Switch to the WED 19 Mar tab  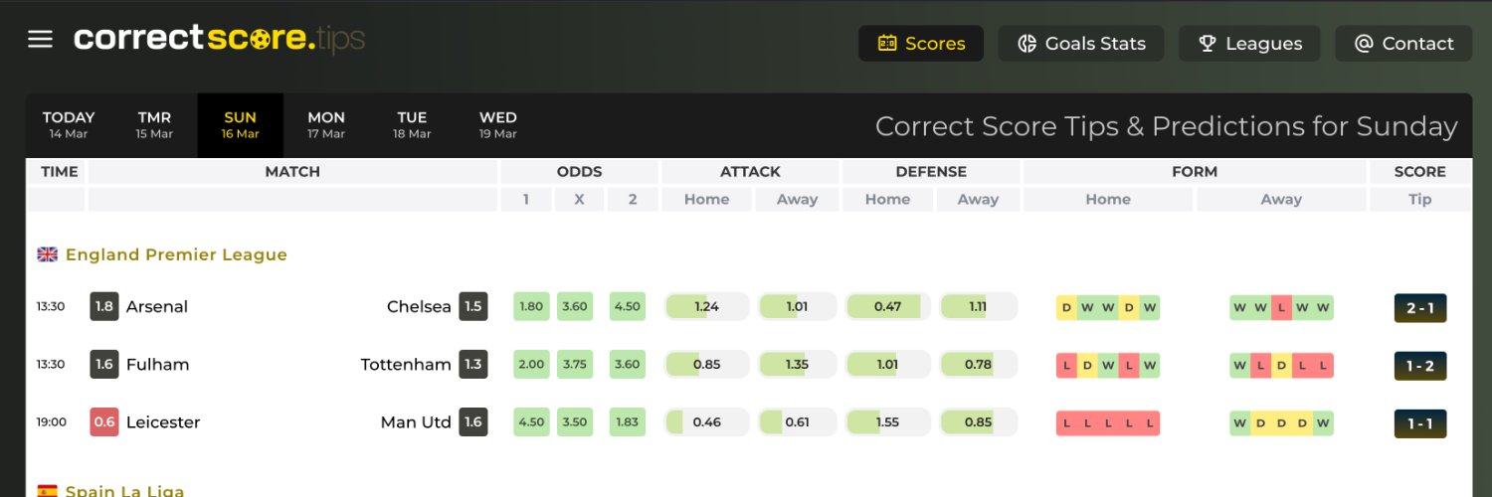click(497, 125)
